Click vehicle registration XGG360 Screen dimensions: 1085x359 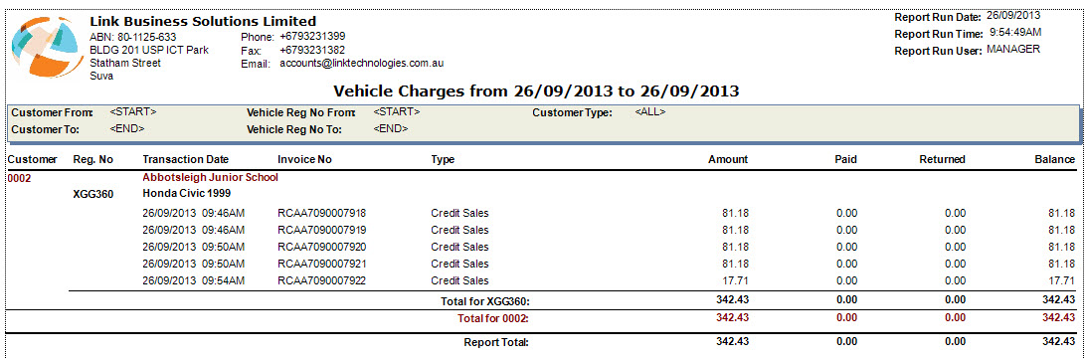click(93, 194)
